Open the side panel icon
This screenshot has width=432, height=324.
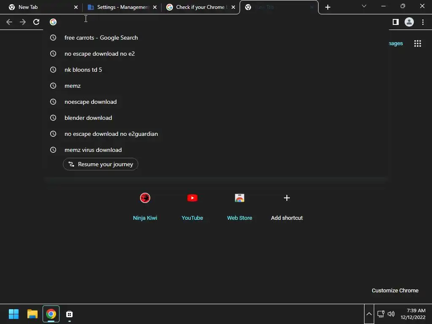(396, 22)
